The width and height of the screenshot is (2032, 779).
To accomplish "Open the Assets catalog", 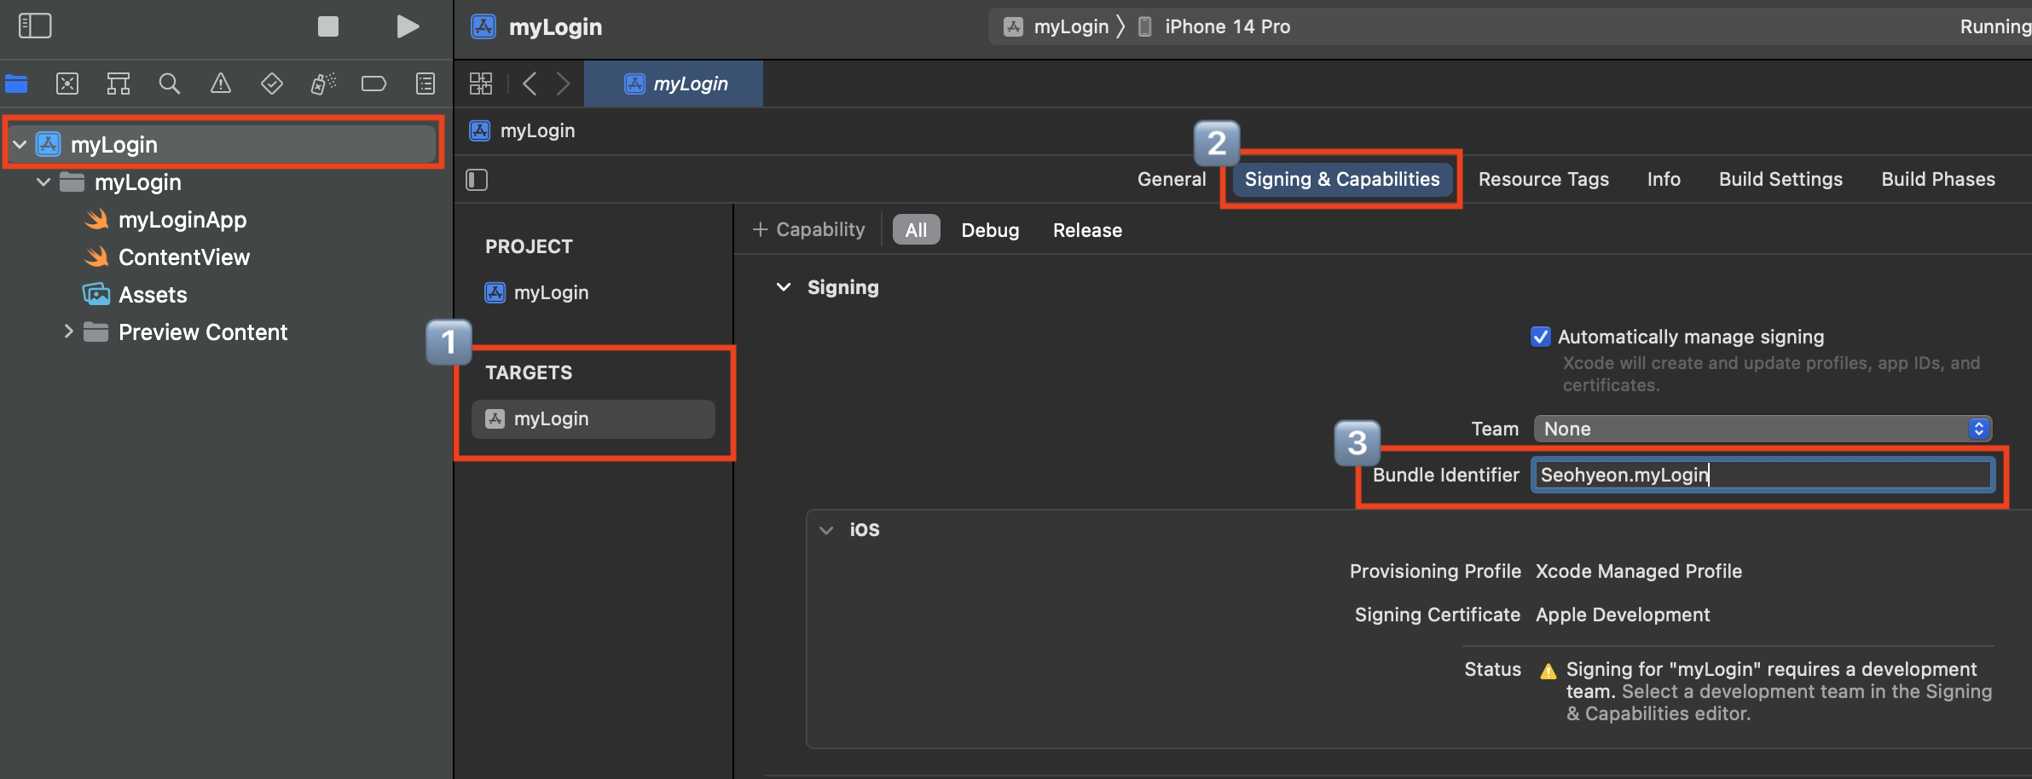I will coord(153,295).
